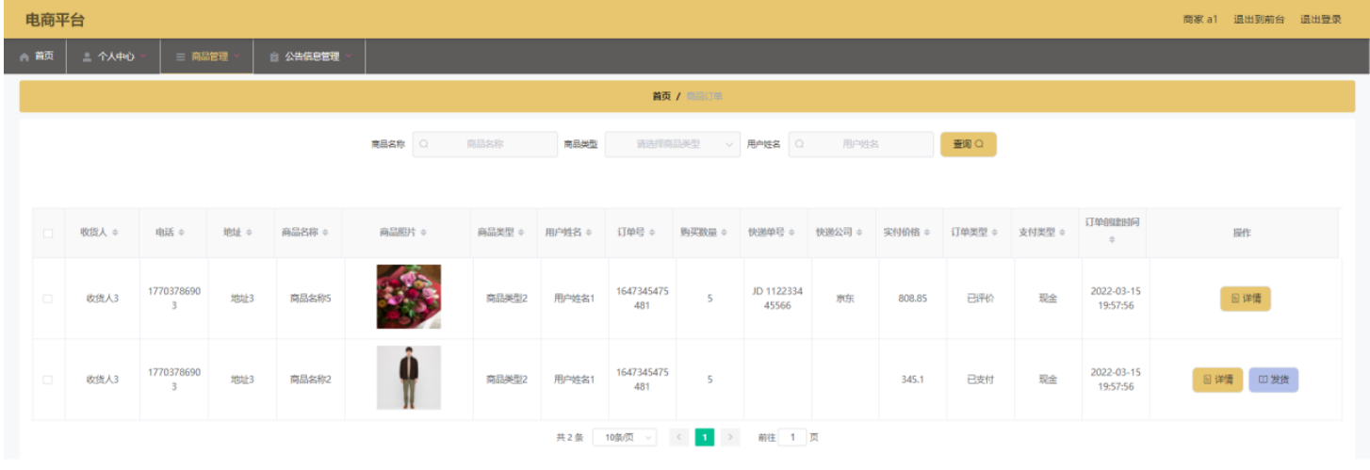The image size is (1370, 470).
Task: Click the 808.85 price cell
Action: click(912, 299)
